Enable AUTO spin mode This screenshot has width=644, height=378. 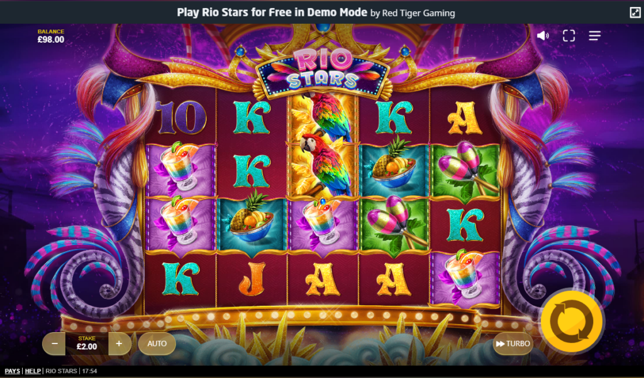point(157,343)
